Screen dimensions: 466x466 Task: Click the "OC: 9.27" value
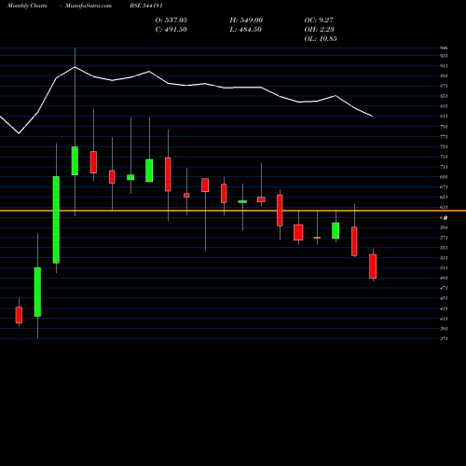319,21
